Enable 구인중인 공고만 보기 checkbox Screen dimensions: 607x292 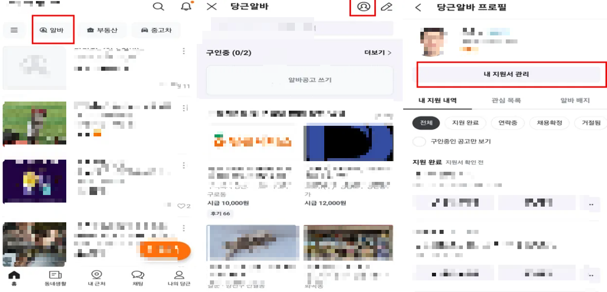pyautogui.click(x=418, y=142)
